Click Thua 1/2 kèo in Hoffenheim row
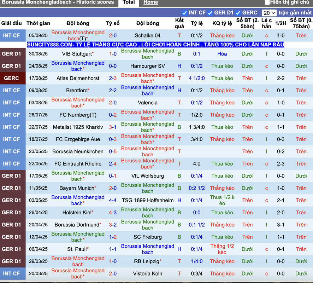 point(222,200)
